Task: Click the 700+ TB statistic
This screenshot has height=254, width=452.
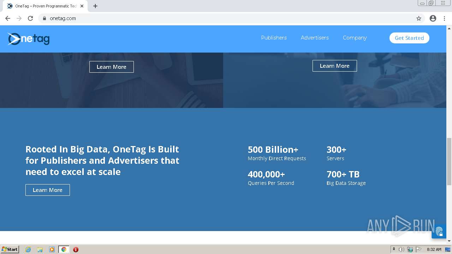Action: click(343, 174)
